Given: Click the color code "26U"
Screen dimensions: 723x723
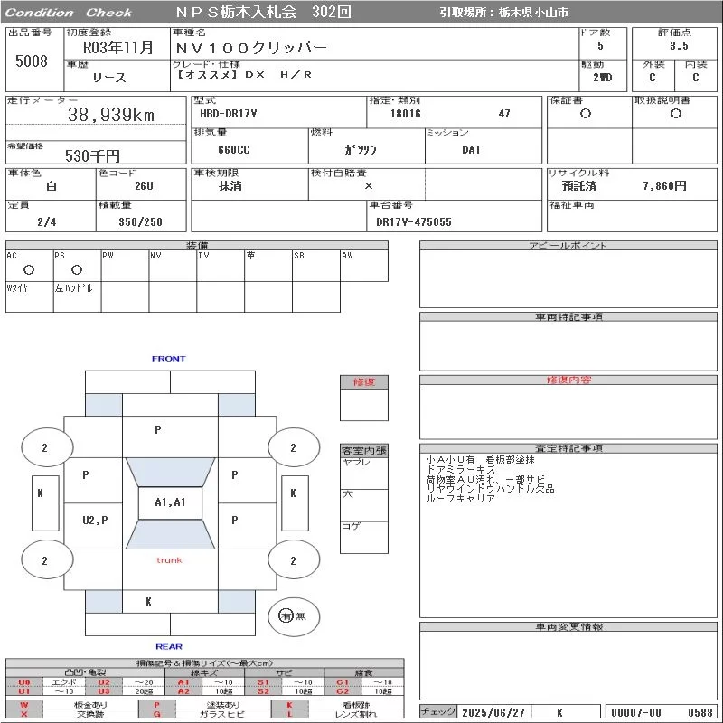Looking at the screenshot, I should (x=144, y=186).
